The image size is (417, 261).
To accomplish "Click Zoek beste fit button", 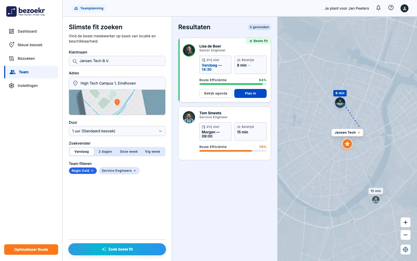I will tap(117, 249).
